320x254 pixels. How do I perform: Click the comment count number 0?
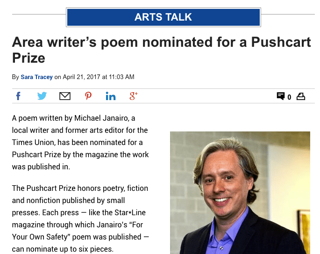point(290,97)
